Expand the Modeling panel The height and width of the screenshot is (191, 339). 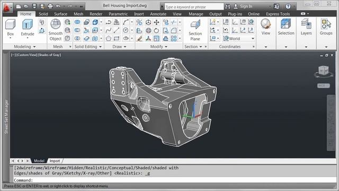[25, 47]
